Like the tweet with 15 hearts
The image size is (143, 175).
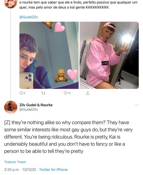pos(65,93)
